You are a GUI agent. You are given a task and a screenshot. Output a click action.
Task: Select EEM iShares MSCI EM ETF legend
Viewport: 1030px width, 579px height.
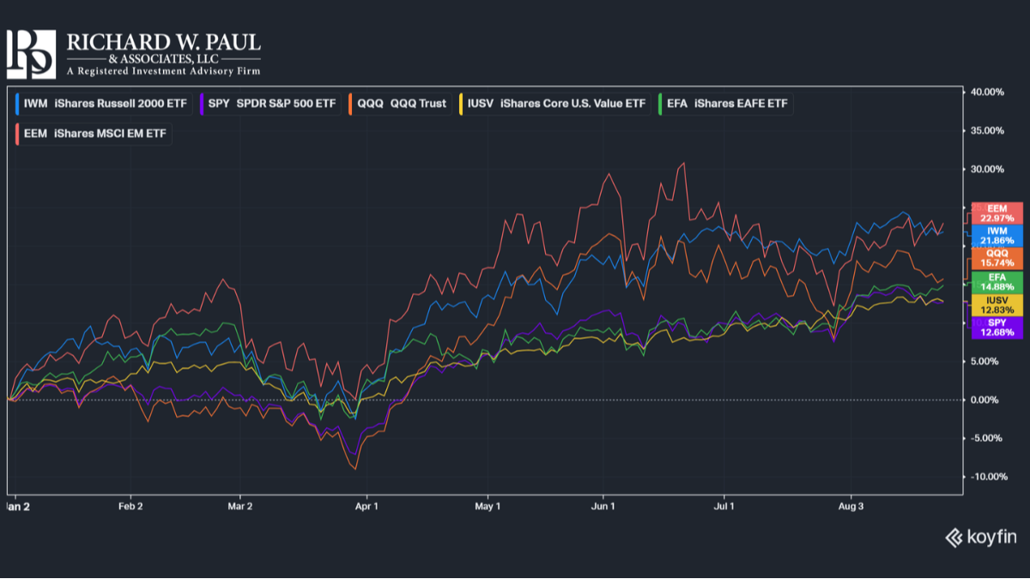[x=92, y=134]
